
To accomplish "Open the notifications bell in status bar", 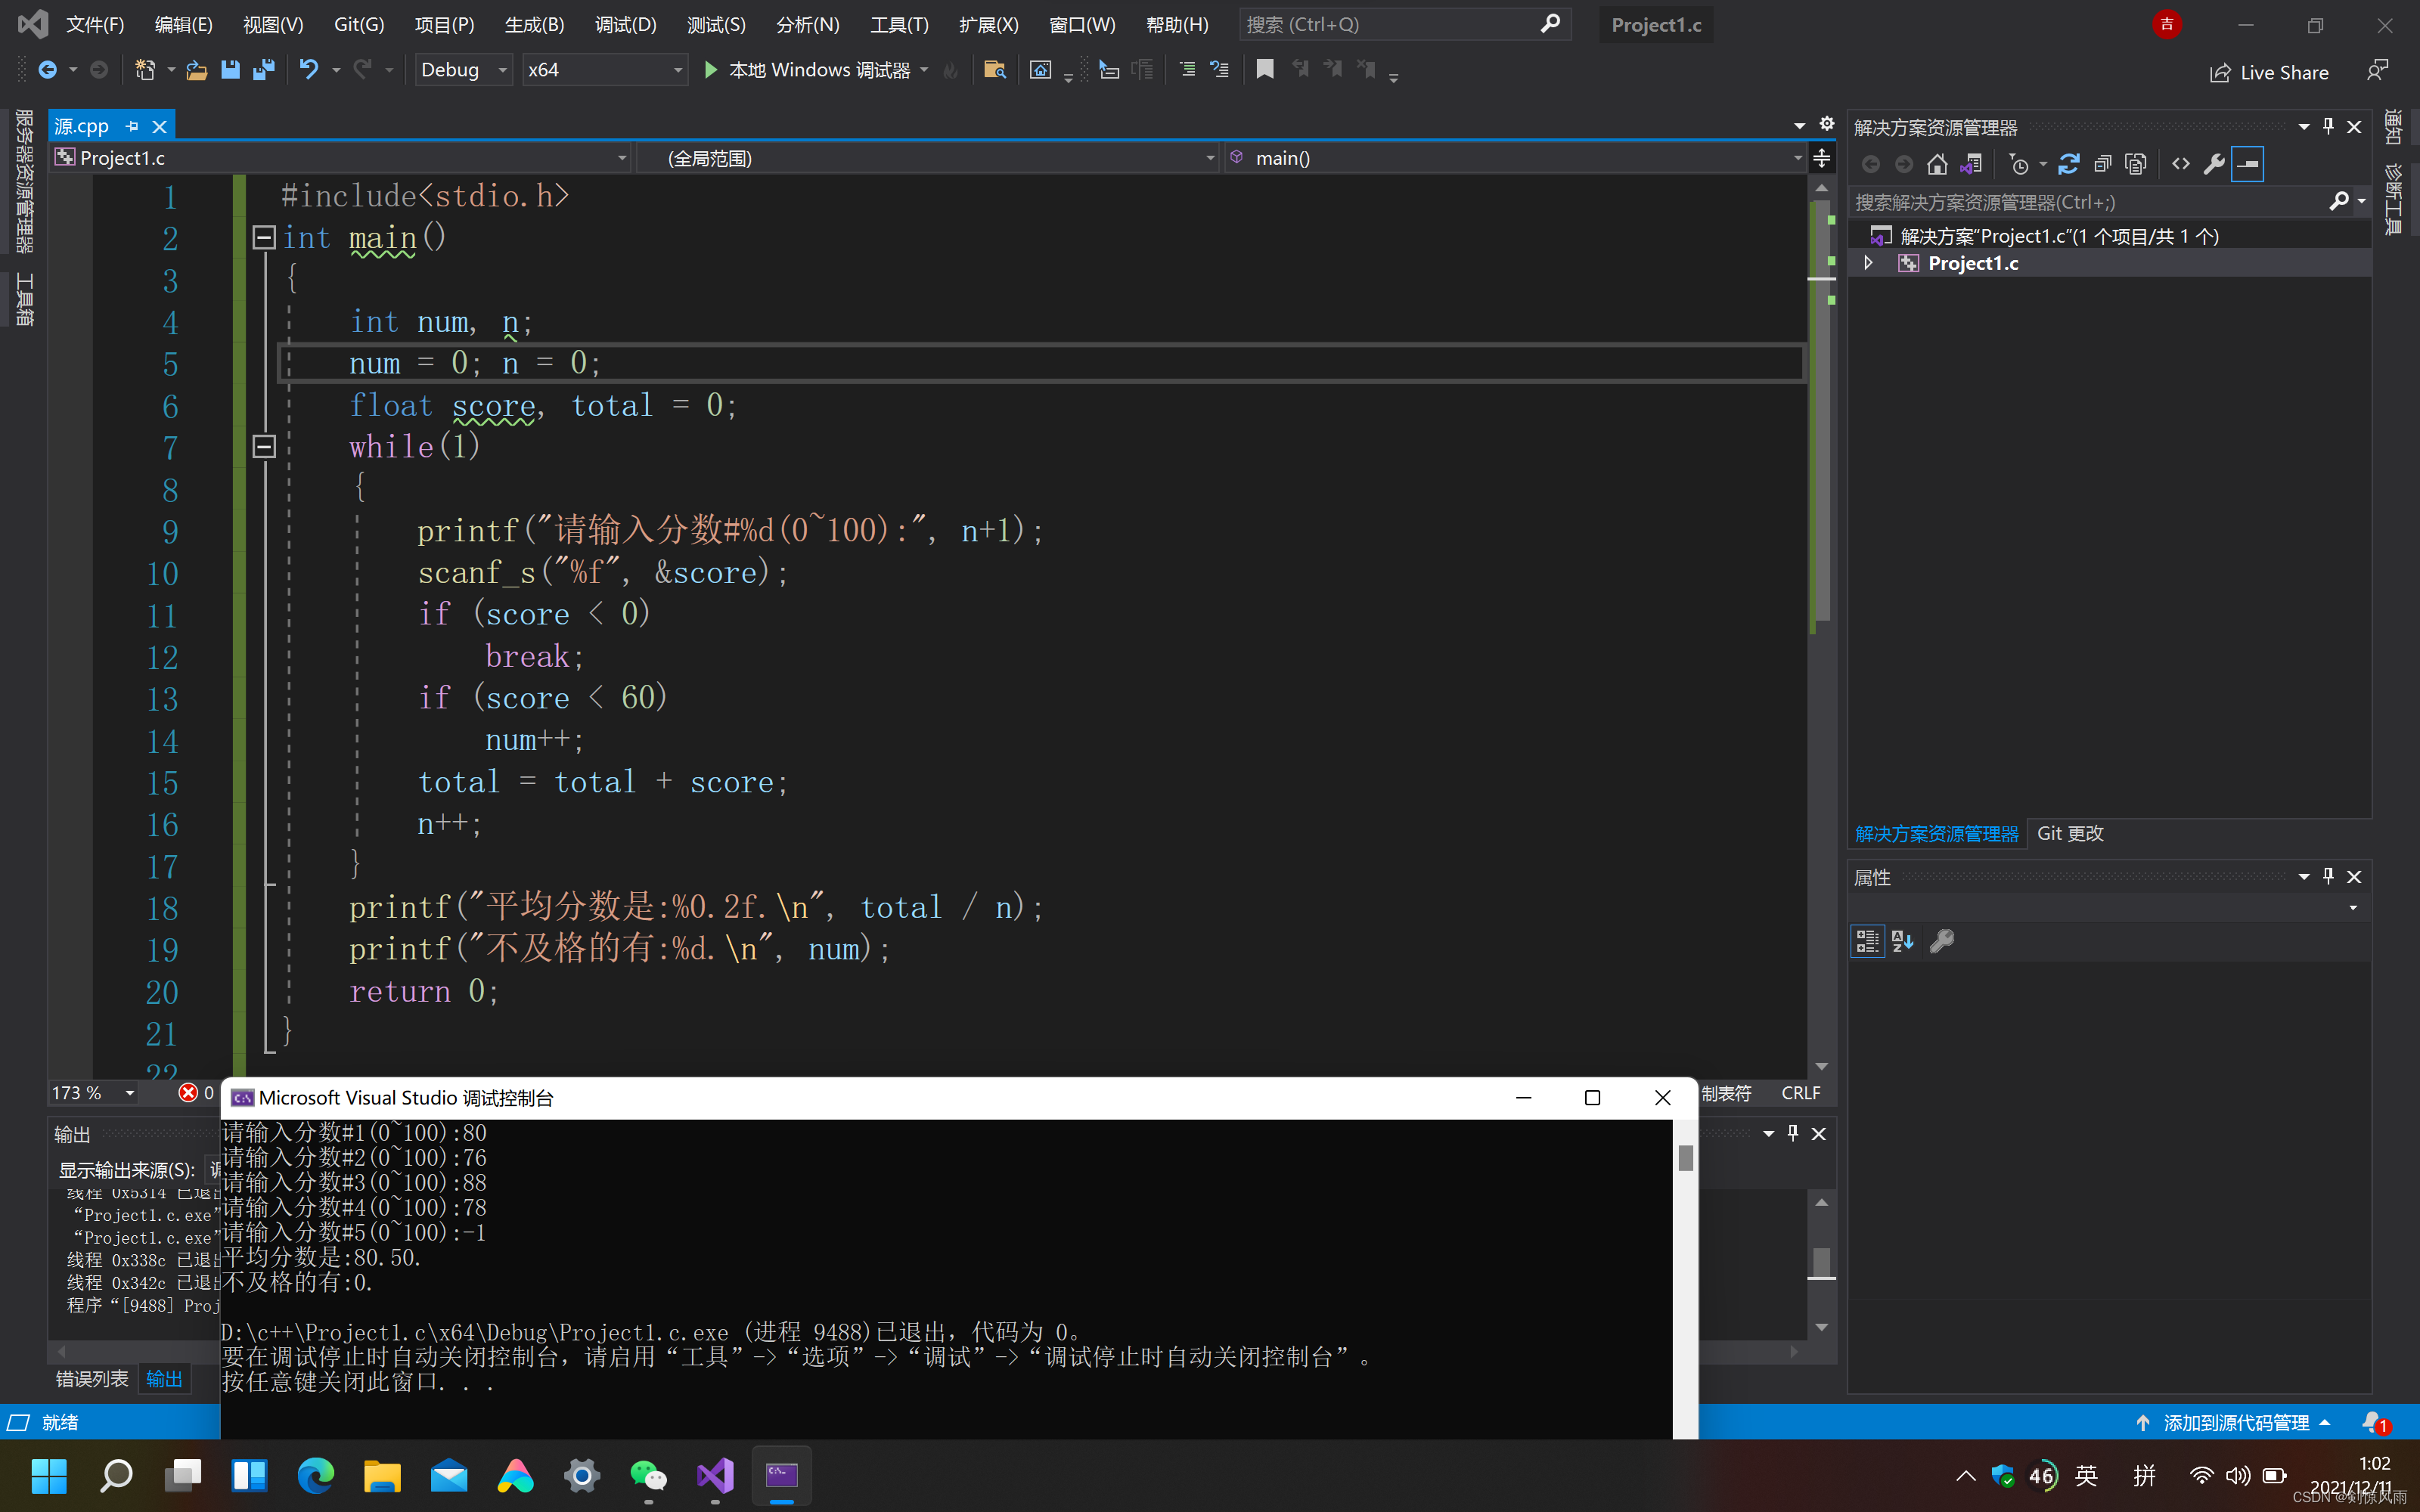I will (2372, 1422).
